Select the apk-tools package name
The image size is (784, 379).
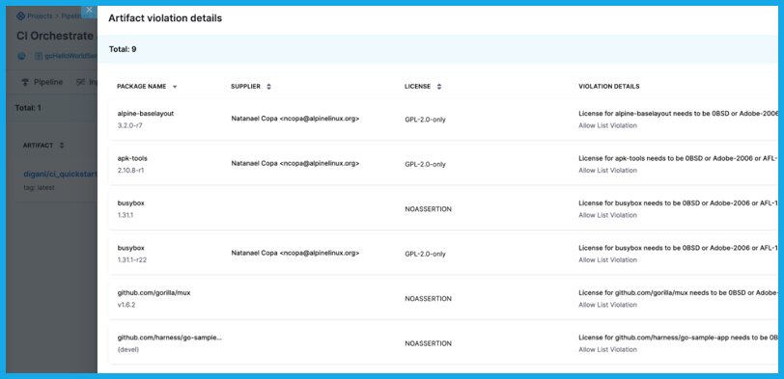pyautogui.click(x=132, y=159)
